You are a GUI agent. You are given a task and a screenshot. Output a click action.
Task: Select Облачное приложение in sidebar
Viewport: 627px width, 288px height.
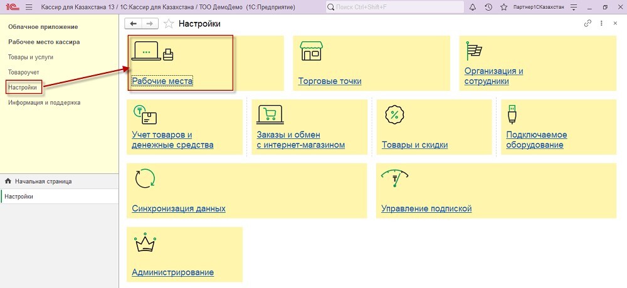(x=43, y=27)
